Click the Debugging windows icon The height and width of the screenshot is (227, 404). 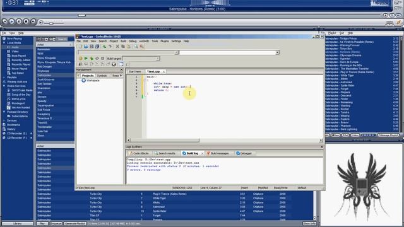(121, 64)
